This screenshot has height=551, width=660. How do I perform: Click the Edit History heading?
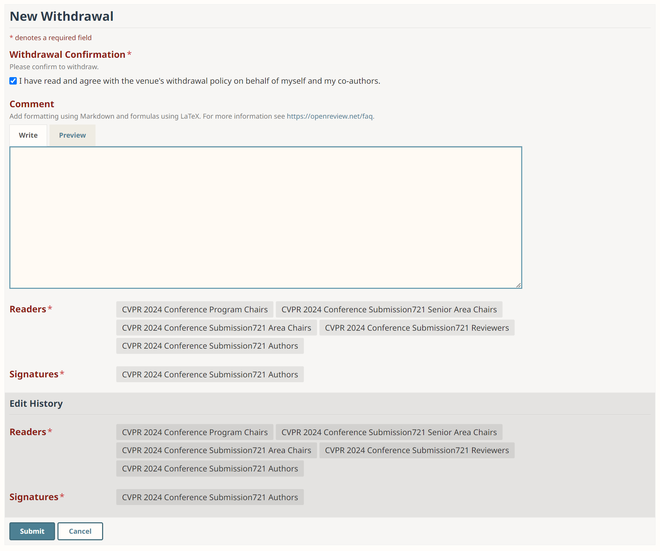(x=36, y=404)
